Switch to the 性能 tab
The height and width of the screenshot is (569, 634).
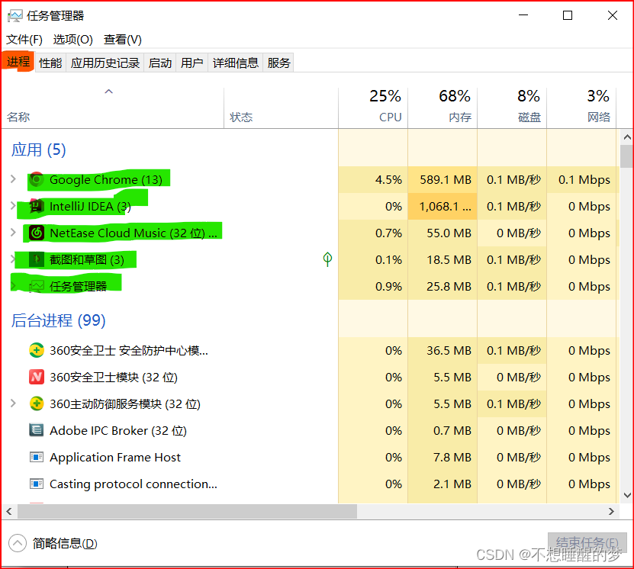coord(50,63)
